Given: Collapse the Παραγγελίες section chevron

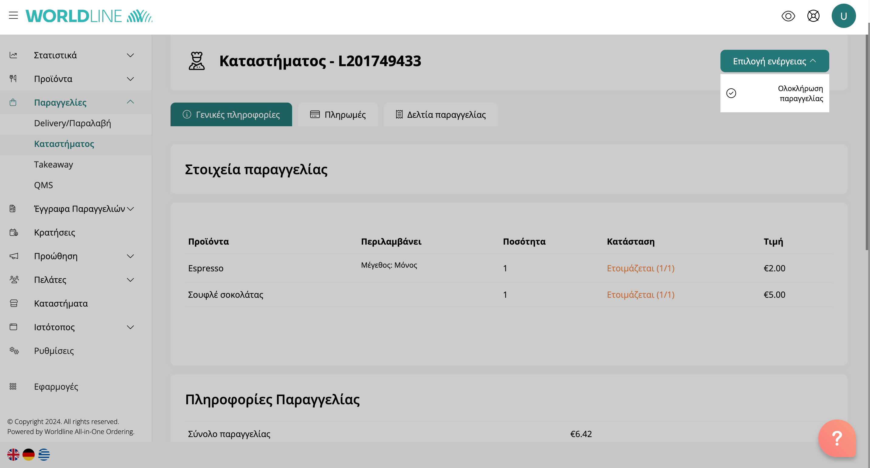Looking at the screenshot, I should 130,102.
